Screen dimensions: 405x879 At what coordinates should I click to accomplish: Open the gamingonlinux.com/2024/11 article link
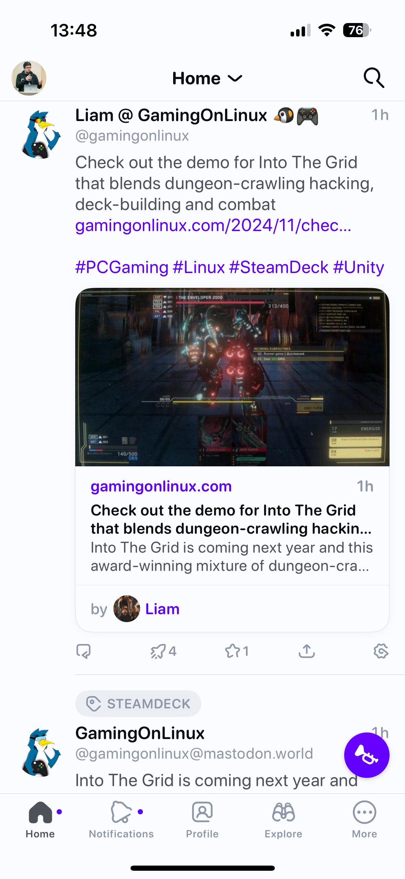pos(213,226)
